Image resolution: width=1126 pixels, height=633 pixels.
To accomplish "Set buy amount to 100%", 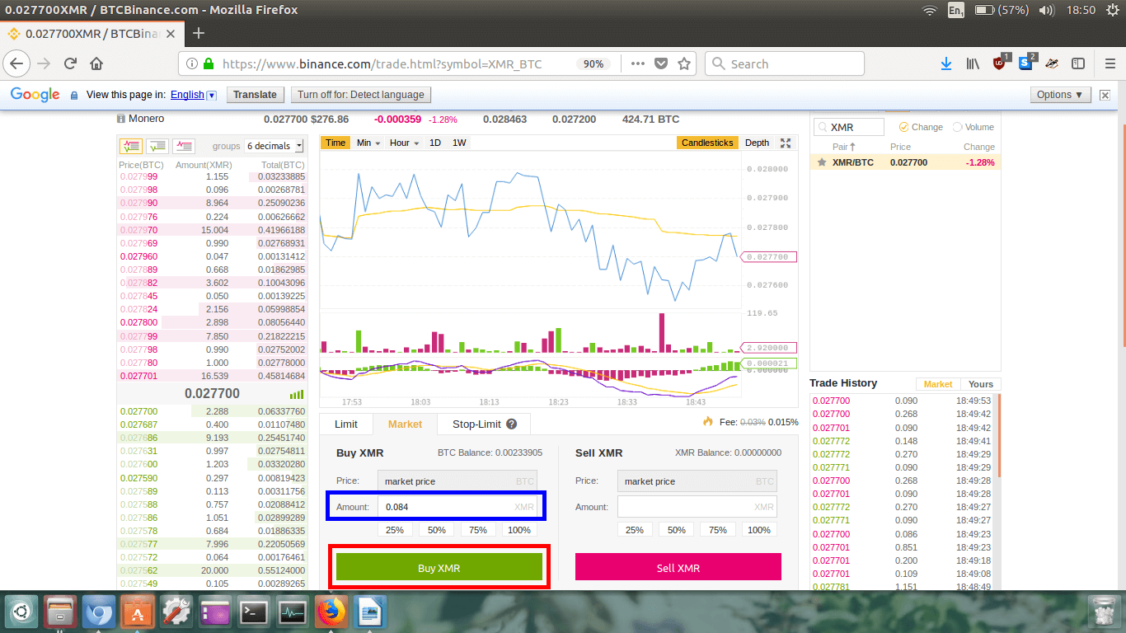I will click(x=519, y=530).
